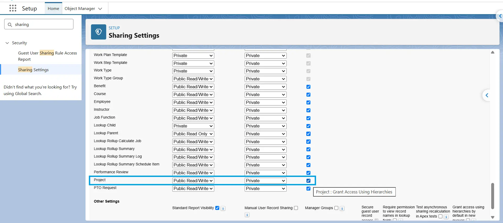Screen dimensions: 503x223
Task: Open Standard Report Visibility info icon
Action: (x=223, y=208)
